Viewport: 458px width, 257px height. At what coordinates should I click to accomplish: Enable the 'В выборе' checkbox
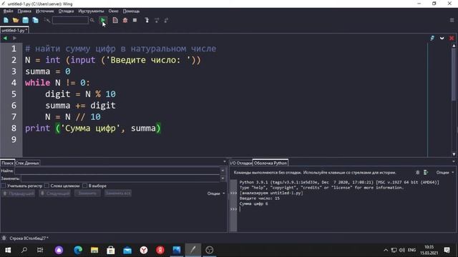(x=84, y=186)
